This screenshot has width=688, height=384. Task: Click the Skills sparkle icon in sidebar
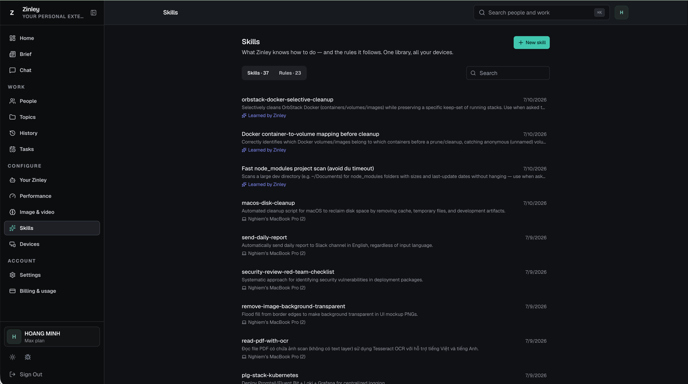tap(12, 228)
